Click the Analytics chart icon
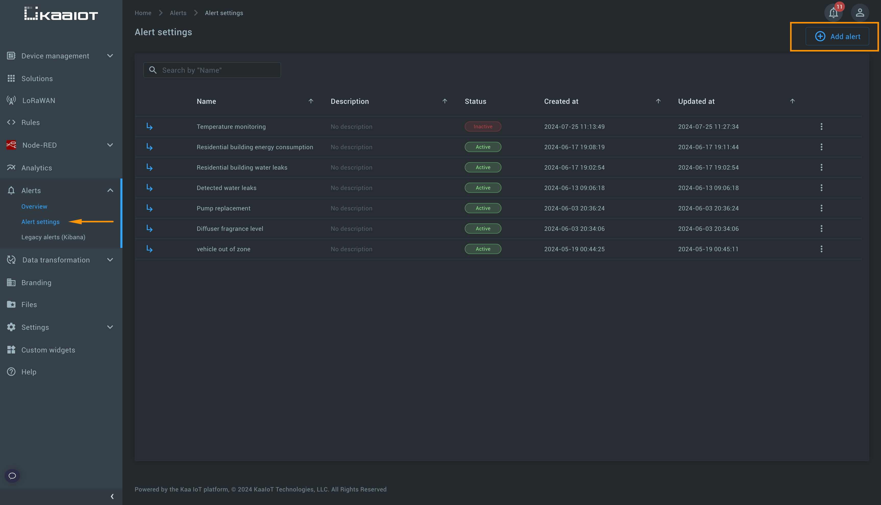Image resolution: width=881 pixels, height=505 pixels. point(11,168)
